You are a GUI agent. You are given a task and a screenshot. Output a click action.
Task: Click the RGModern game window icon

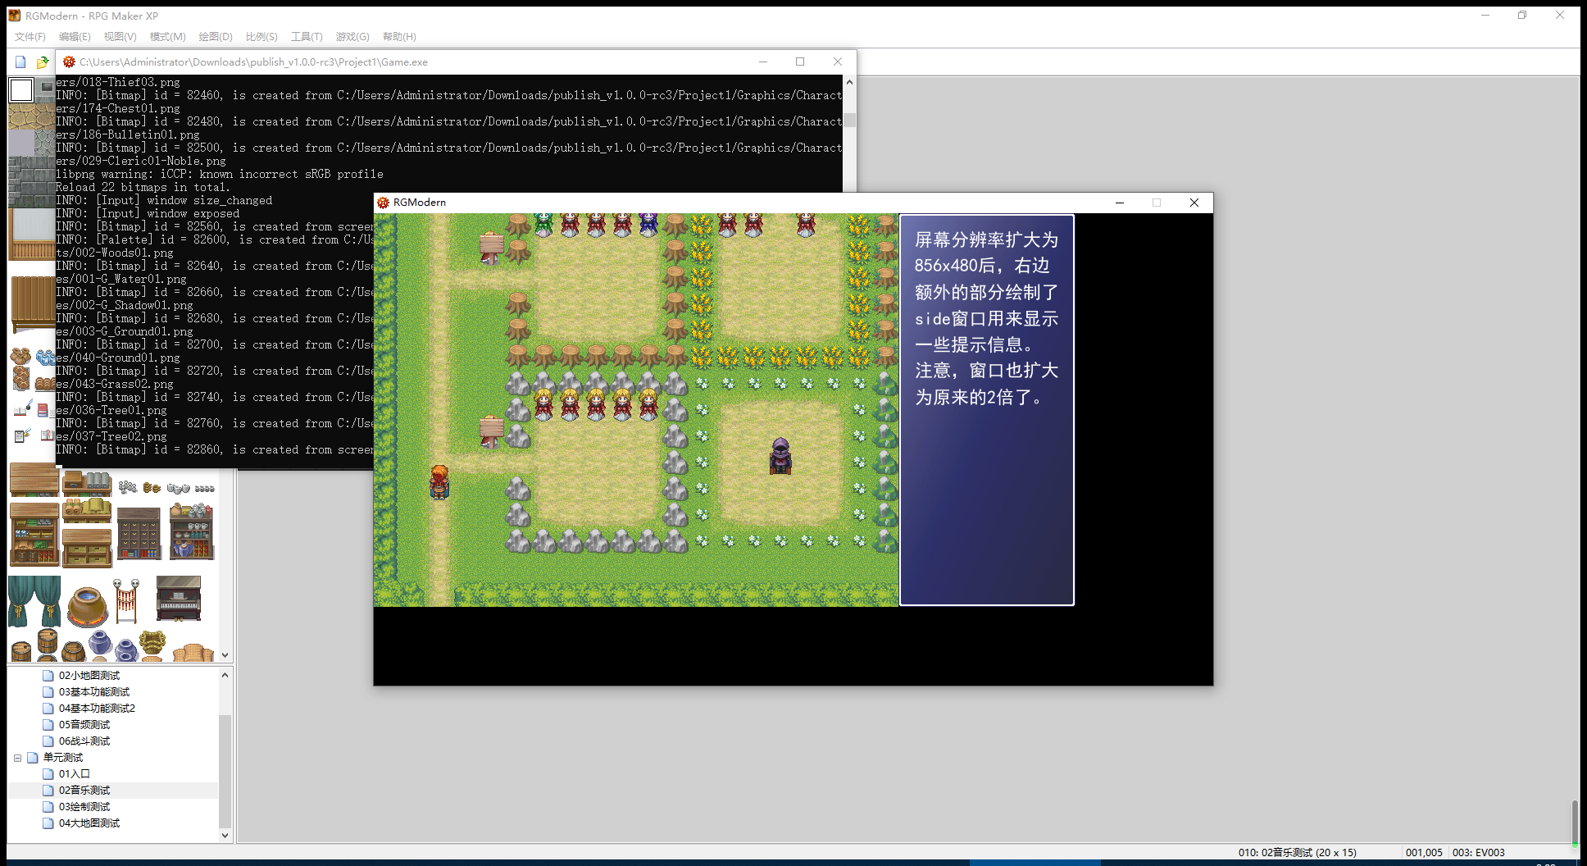coord(383,203)
